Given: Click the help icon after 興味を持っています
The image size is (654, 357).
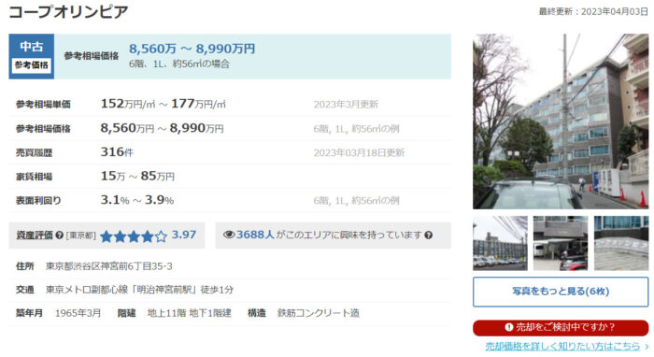Looking at the screenshot, I should [x=428, y=236].
